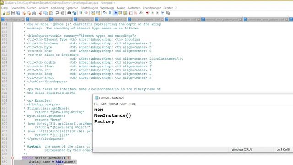Open the Replace dialog icon

tap(74, 13)
